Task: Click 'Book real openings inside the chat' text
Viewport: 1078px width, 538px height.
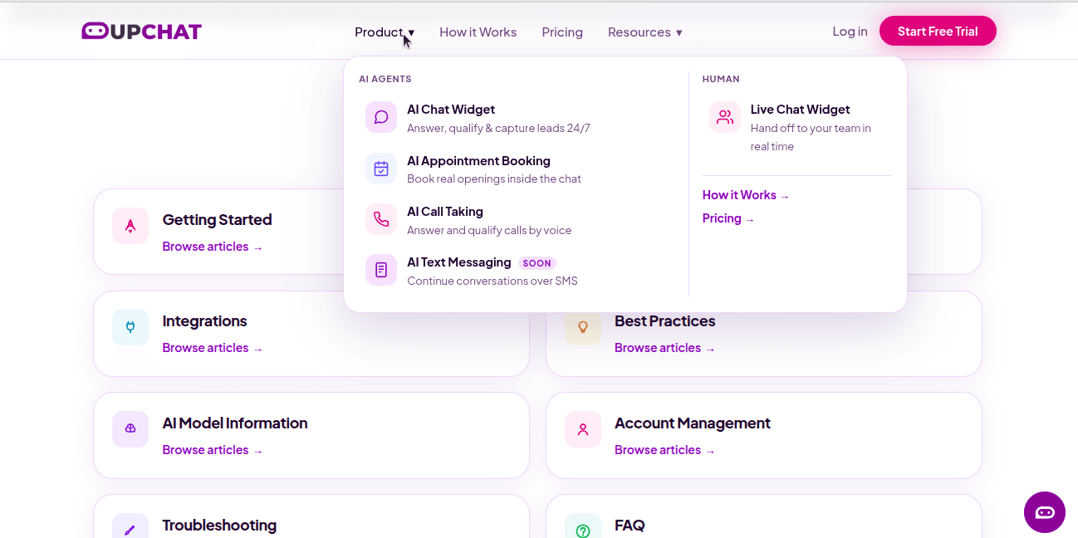Action: coord(494,179)
